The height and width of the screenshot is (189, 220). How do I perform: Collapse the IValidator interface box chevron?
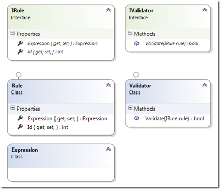coord(204,10)
